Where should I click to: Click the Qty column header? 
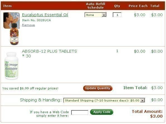pos(117,6)
